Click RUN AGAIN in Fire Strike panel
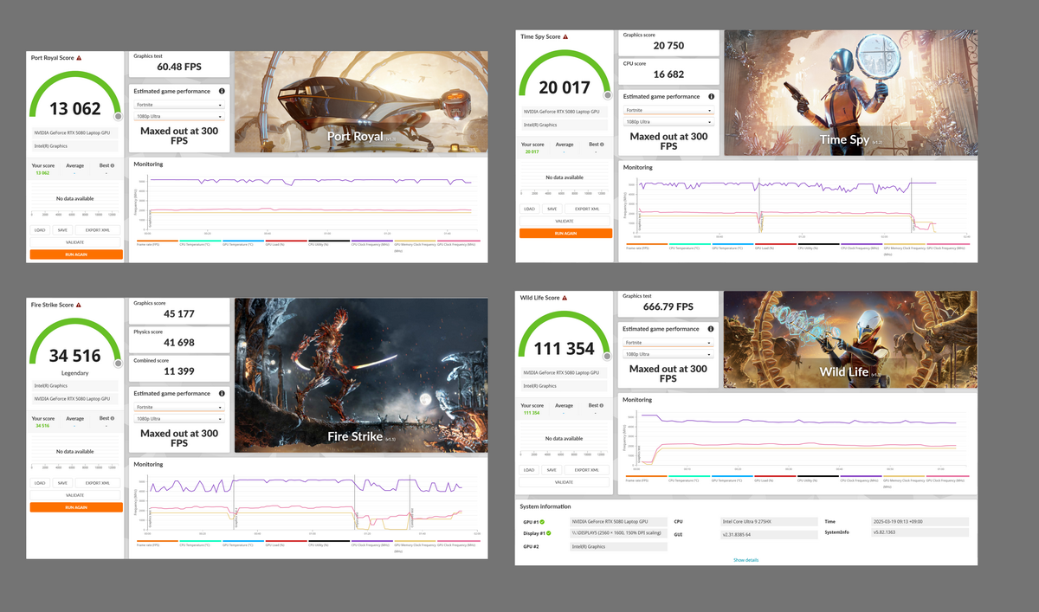The image size is (1039, 612). pyautogui.click(x=76, y=507)
